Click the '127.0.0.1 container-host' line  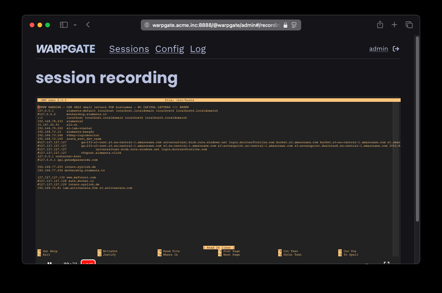coord(59,156)
